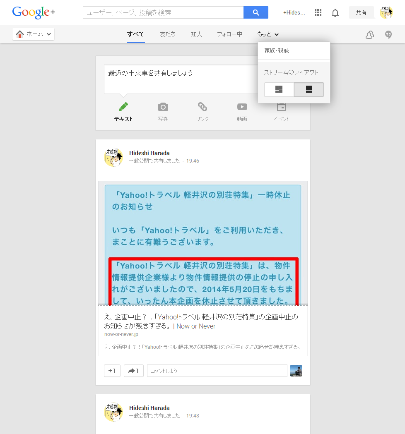Collapse the もっと dropdown menu
This screenshot has width=405, height=434.
268,34
